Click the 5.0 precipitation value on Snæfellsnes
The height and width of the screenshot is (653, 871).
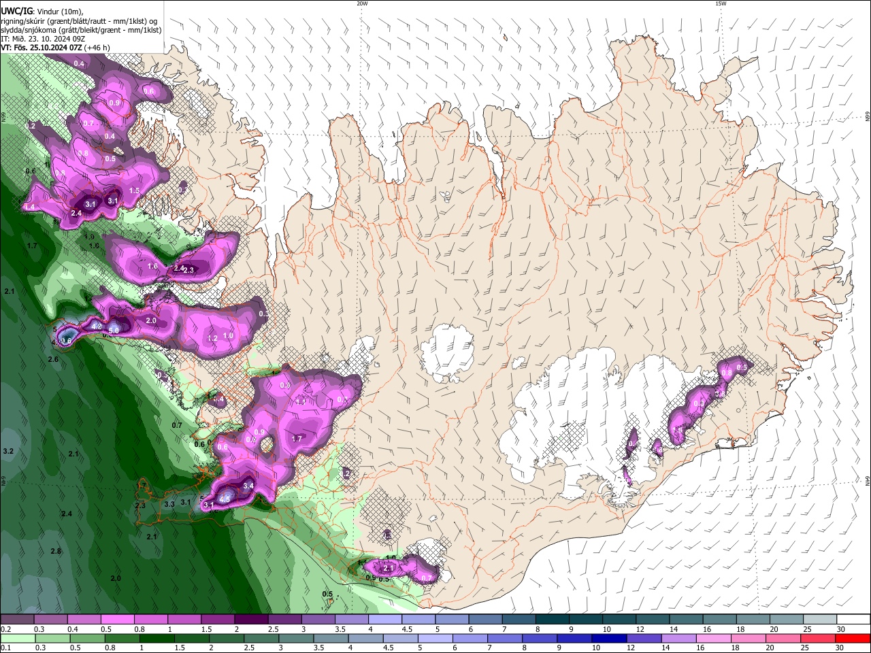pyautogui.click(x=114, y=331)
